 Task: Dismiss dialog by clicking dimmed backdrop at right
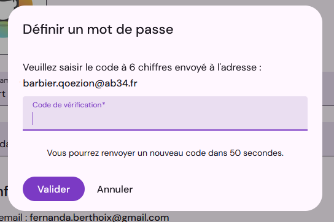(x=328, y=110)
